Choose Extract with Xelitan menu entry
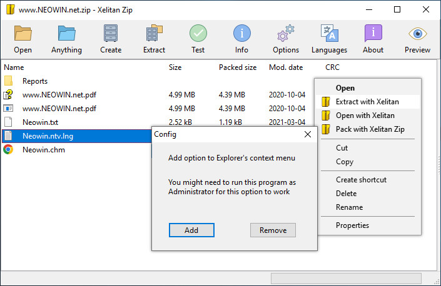Image resolution: width=441 pixels, height=286 pixels. pos(368,102)
